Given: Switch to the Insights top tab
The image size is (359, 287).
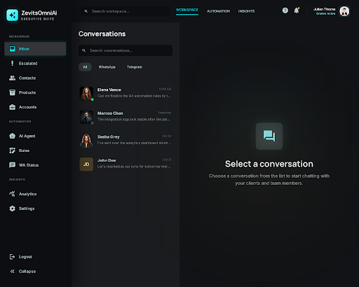Looking at the screenshot, I should [x=246, y=11].
